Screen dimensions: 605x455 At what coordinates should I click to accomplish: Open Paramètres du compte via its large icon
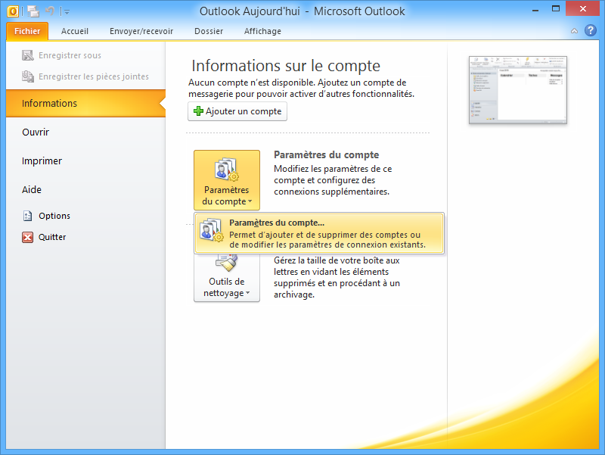[226, 170]
